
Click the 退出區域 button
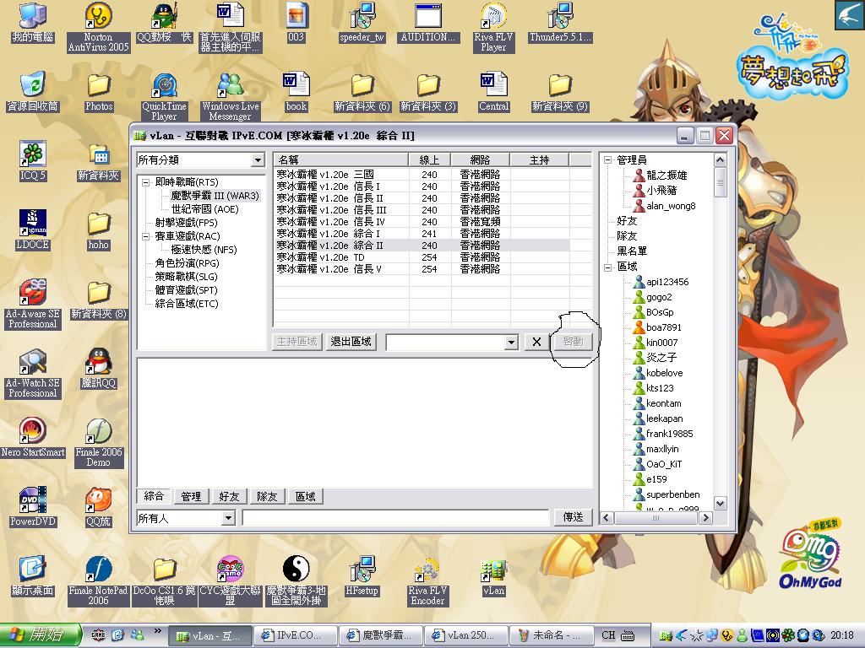[x=351, y=342]
